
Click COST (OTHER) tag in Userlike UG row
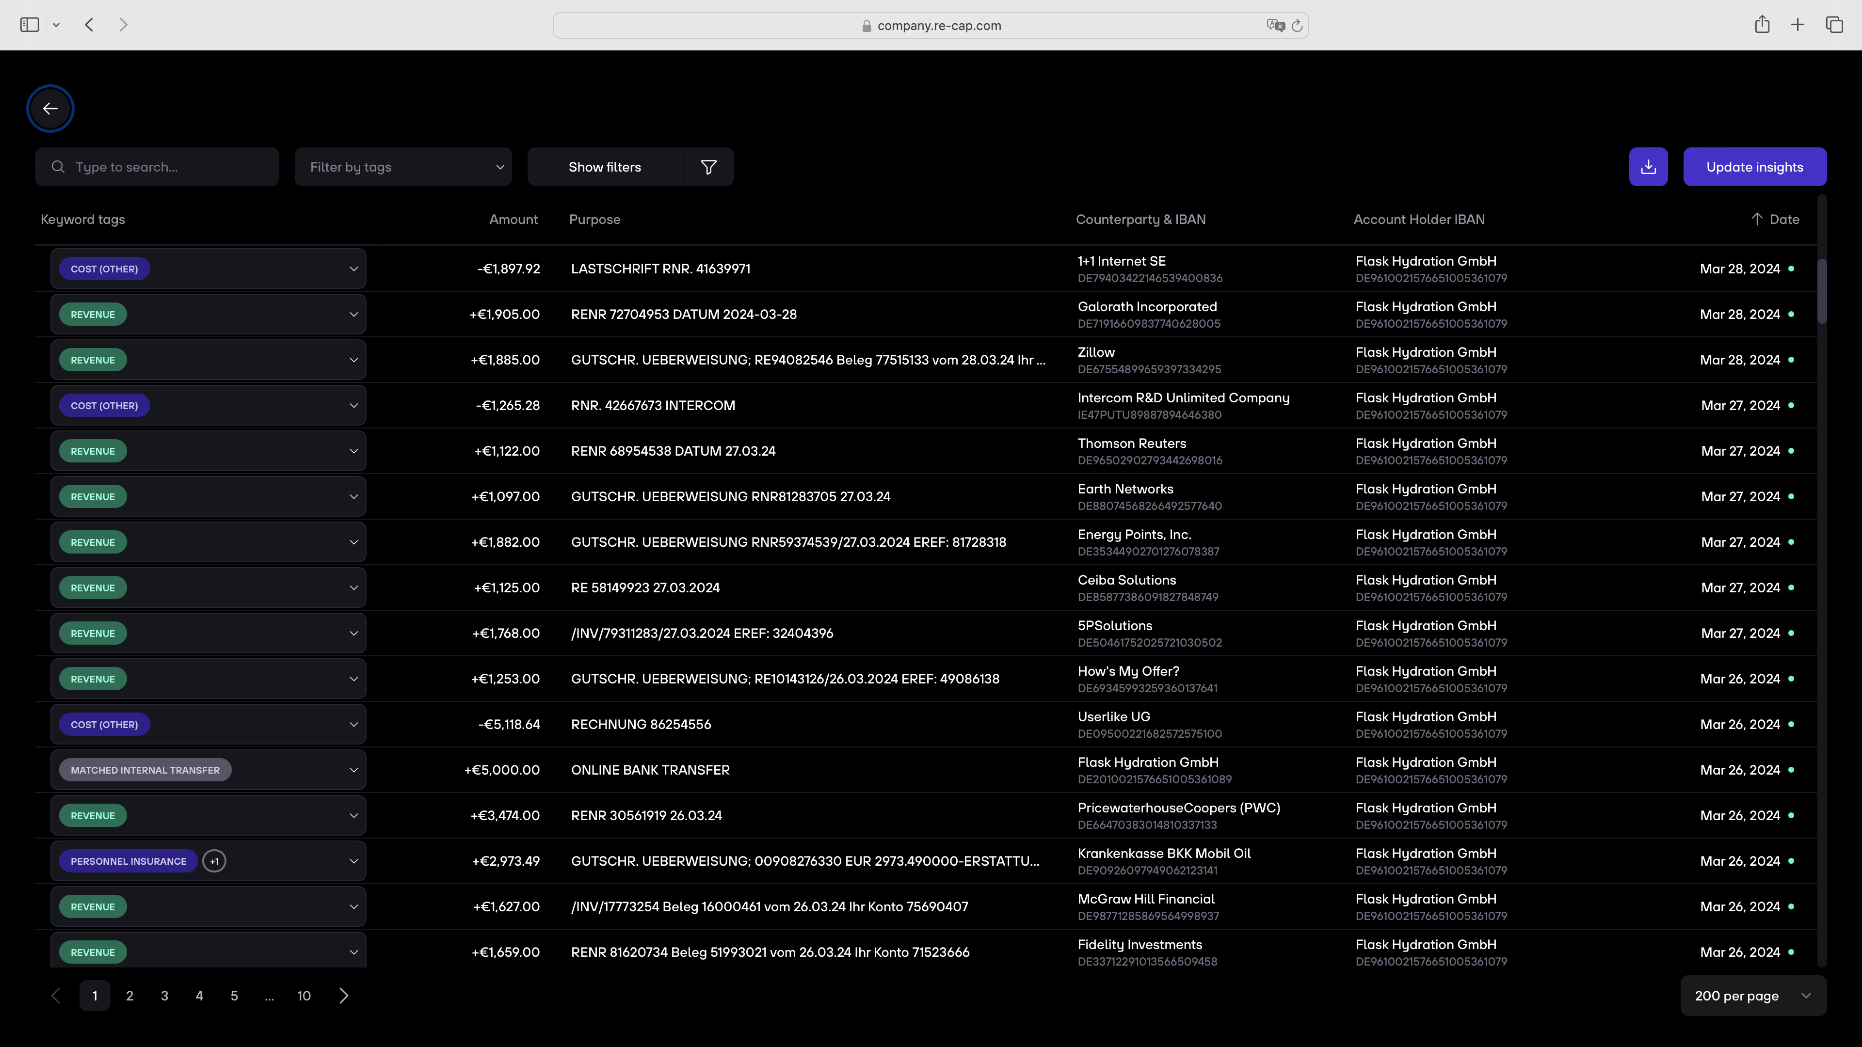coord(104,725)
